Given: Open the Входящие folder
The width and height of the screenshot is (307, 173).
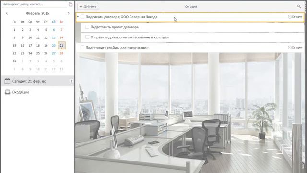Looking at the screenshot, I should coord(38,92).
